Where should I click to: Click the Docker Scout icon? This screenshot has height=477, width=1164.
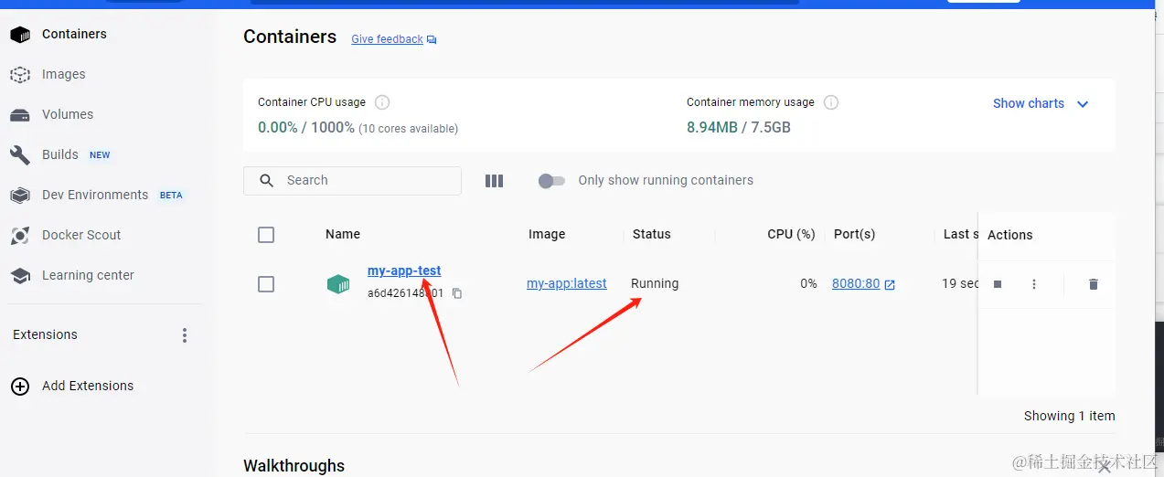[20, 236]
